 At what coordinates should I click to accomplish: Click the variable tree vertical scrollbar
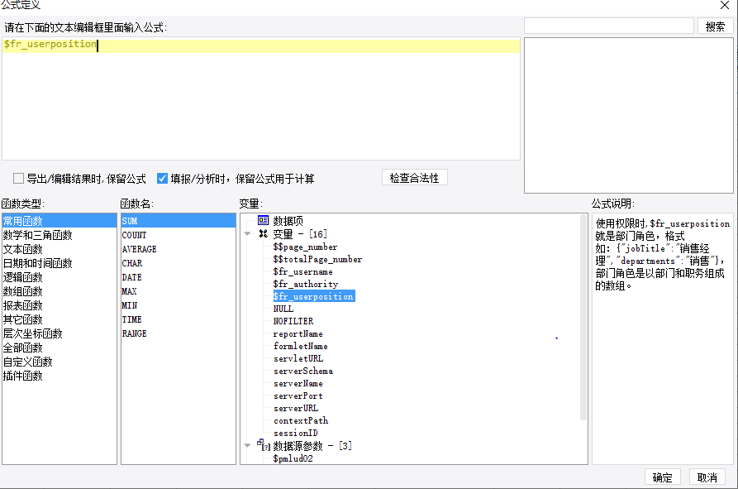point(583,318)
